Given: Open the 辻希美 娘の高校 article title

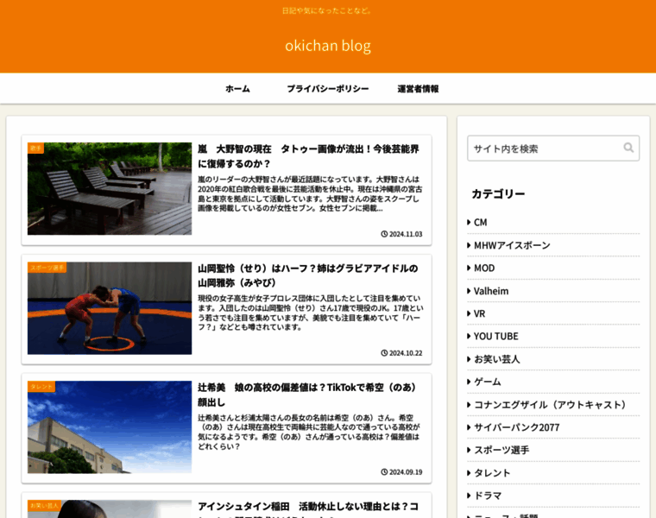Looking at the screenshot, I should tap(307, 395).
